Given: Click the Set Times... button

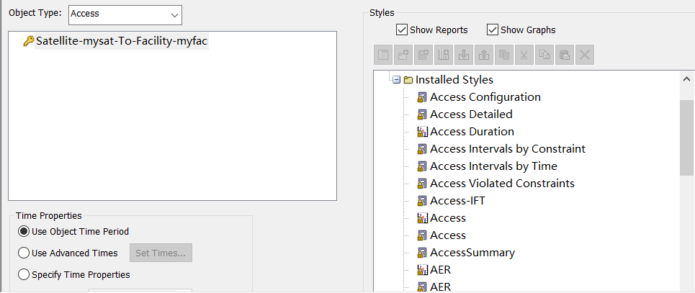Looking at the screenshot, I should (x=161, y=253).
